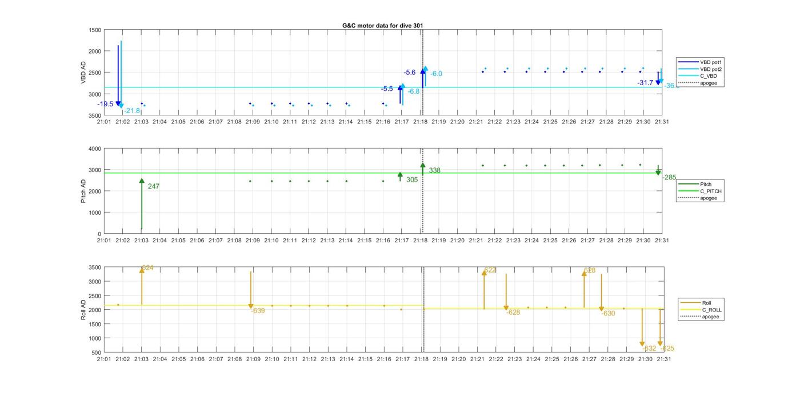This screenshot has width=800, height=396.
Task: Click the "Roll AD" y-axis label
Action: [x=83, y=310]
